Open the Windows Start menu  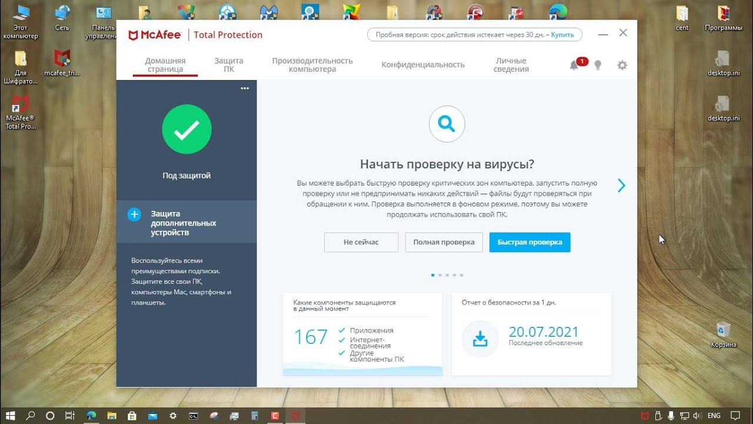pyautogui.click(x=10, y=416)
